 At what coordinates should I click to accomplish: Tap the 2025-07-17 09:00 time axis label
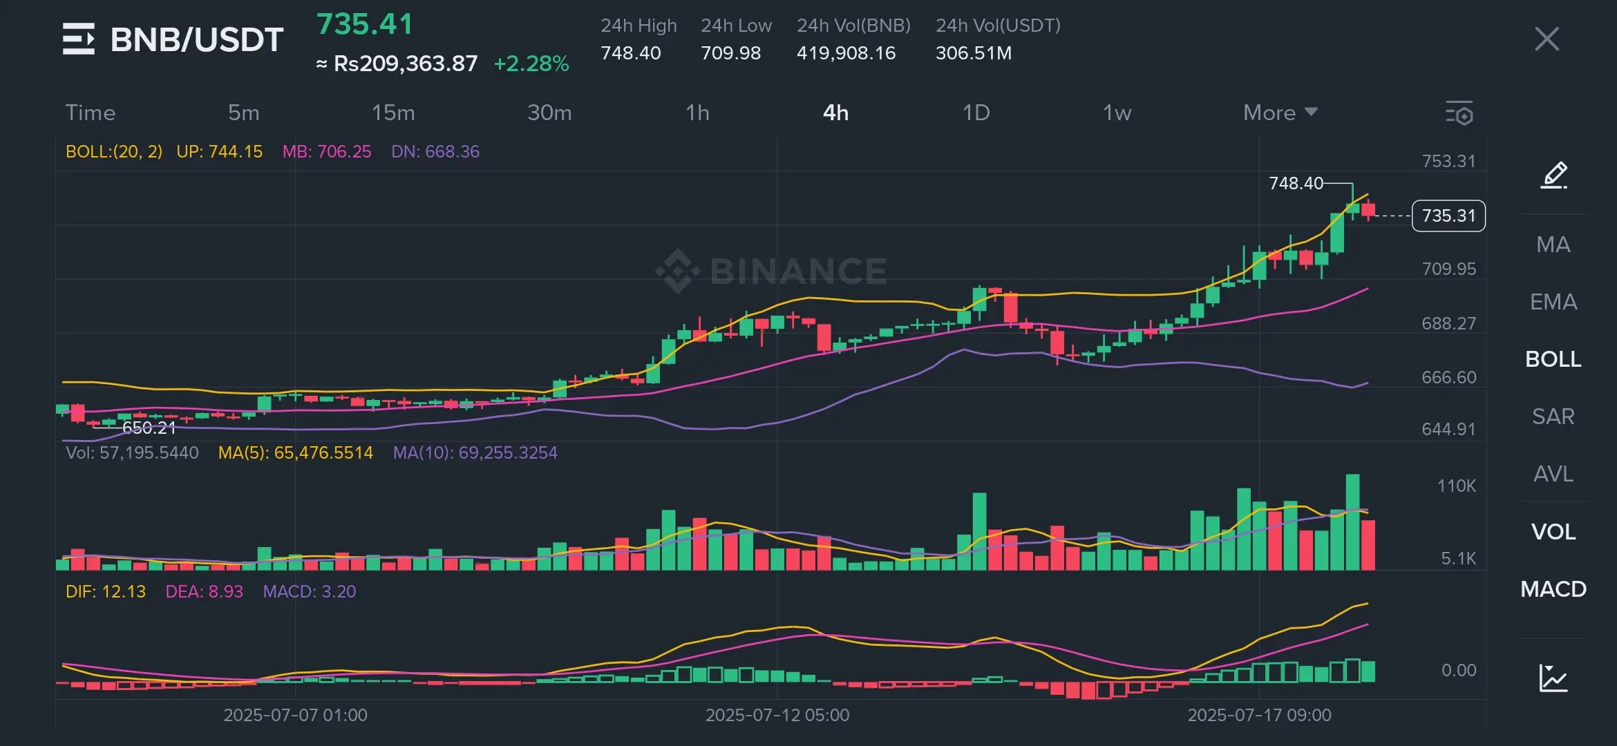(1259, 715)
